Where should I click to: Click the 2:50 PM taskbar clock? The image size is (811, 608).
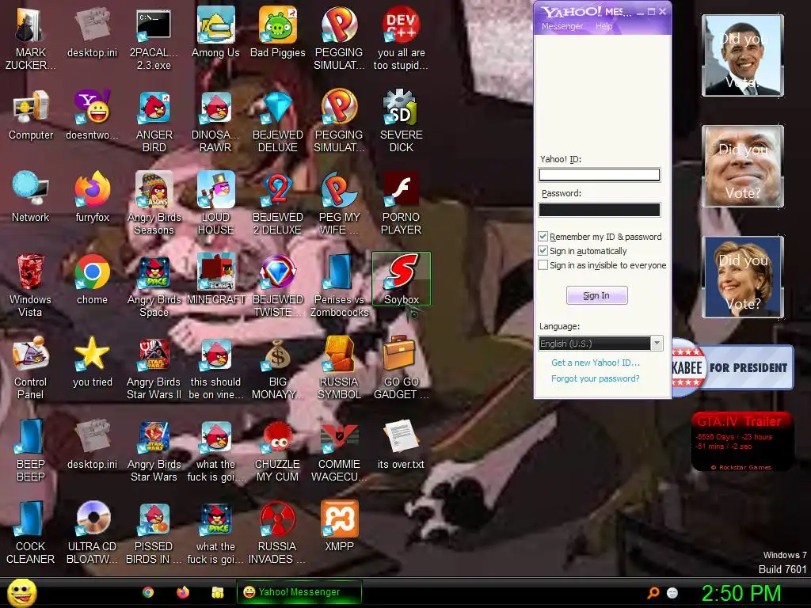click(741, 593)
